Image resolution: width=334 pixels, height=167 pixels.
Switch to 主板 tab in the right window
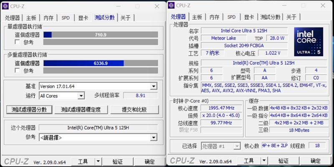pos(197,17)
